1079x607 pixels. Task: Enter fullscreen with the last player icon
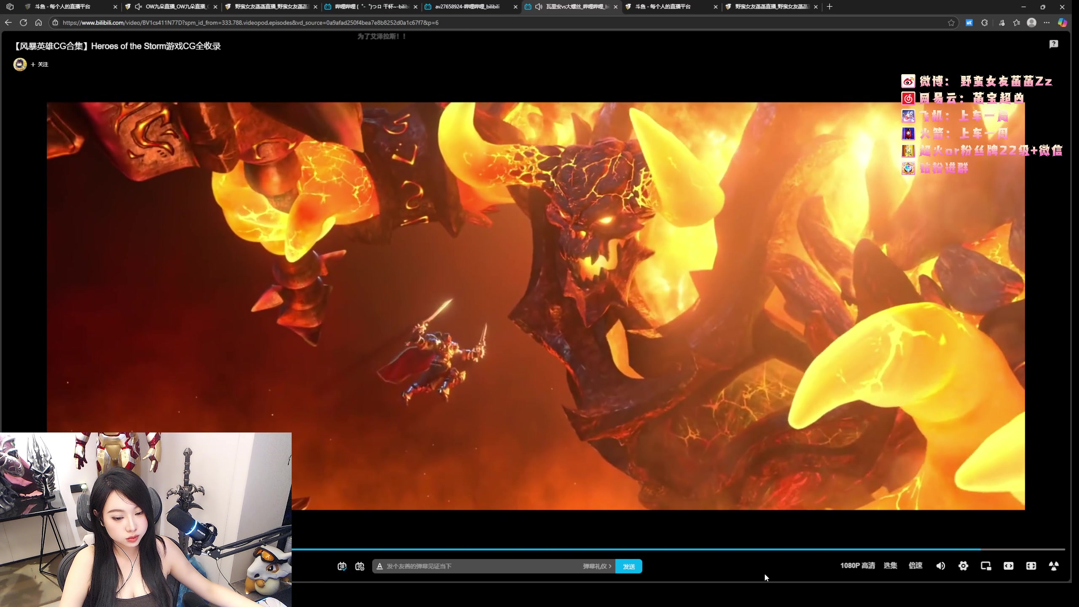tap(1054, 566)
